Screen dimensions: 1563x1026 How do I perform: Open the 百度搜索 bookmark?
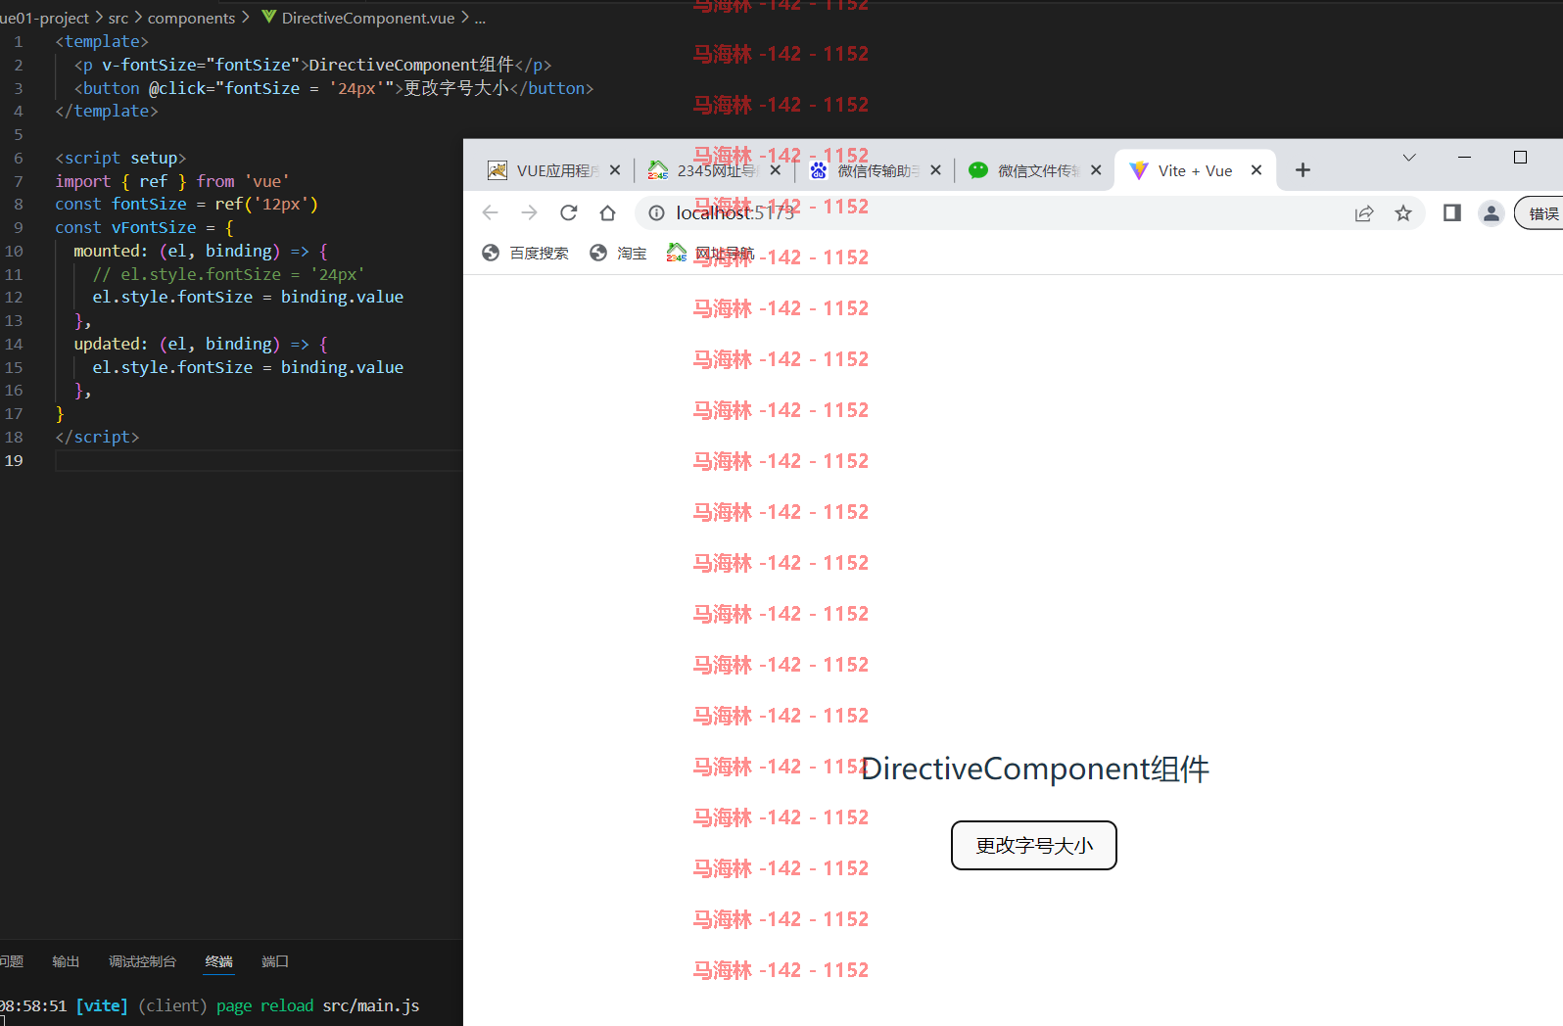coord(525,253)
